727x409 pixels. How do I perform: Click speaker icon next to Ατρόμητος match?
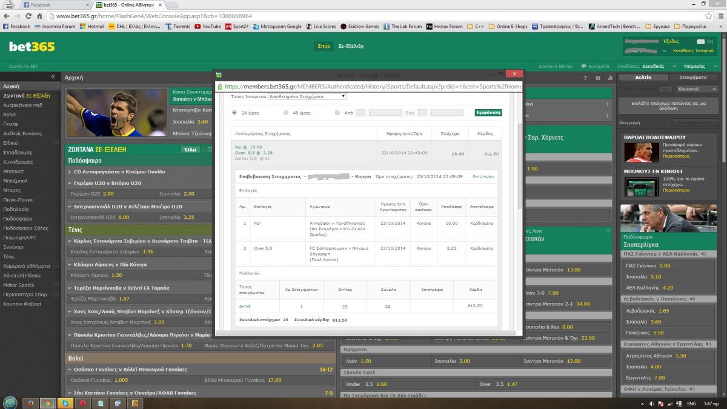(x=706, y=344)
